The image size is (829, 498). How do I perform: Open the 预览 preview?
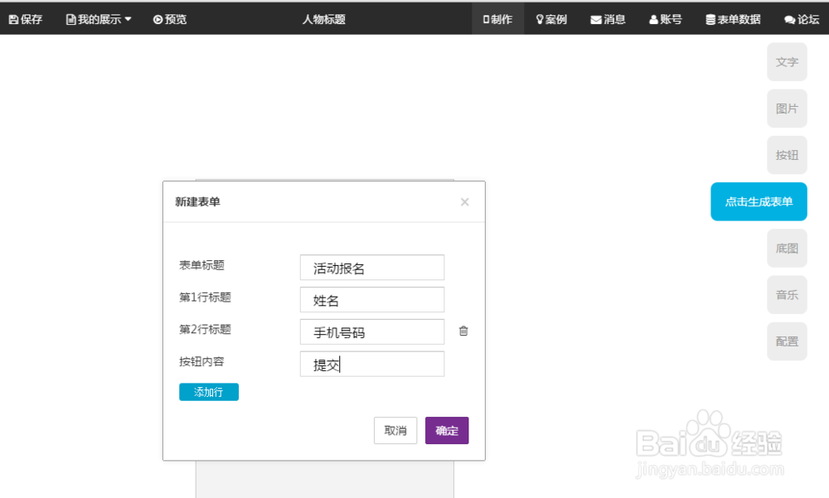point(169,19)
